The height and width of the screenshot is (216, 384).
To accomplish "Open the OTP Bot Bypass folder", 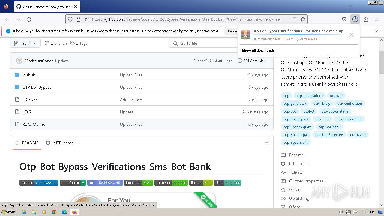I will (37, 87).
